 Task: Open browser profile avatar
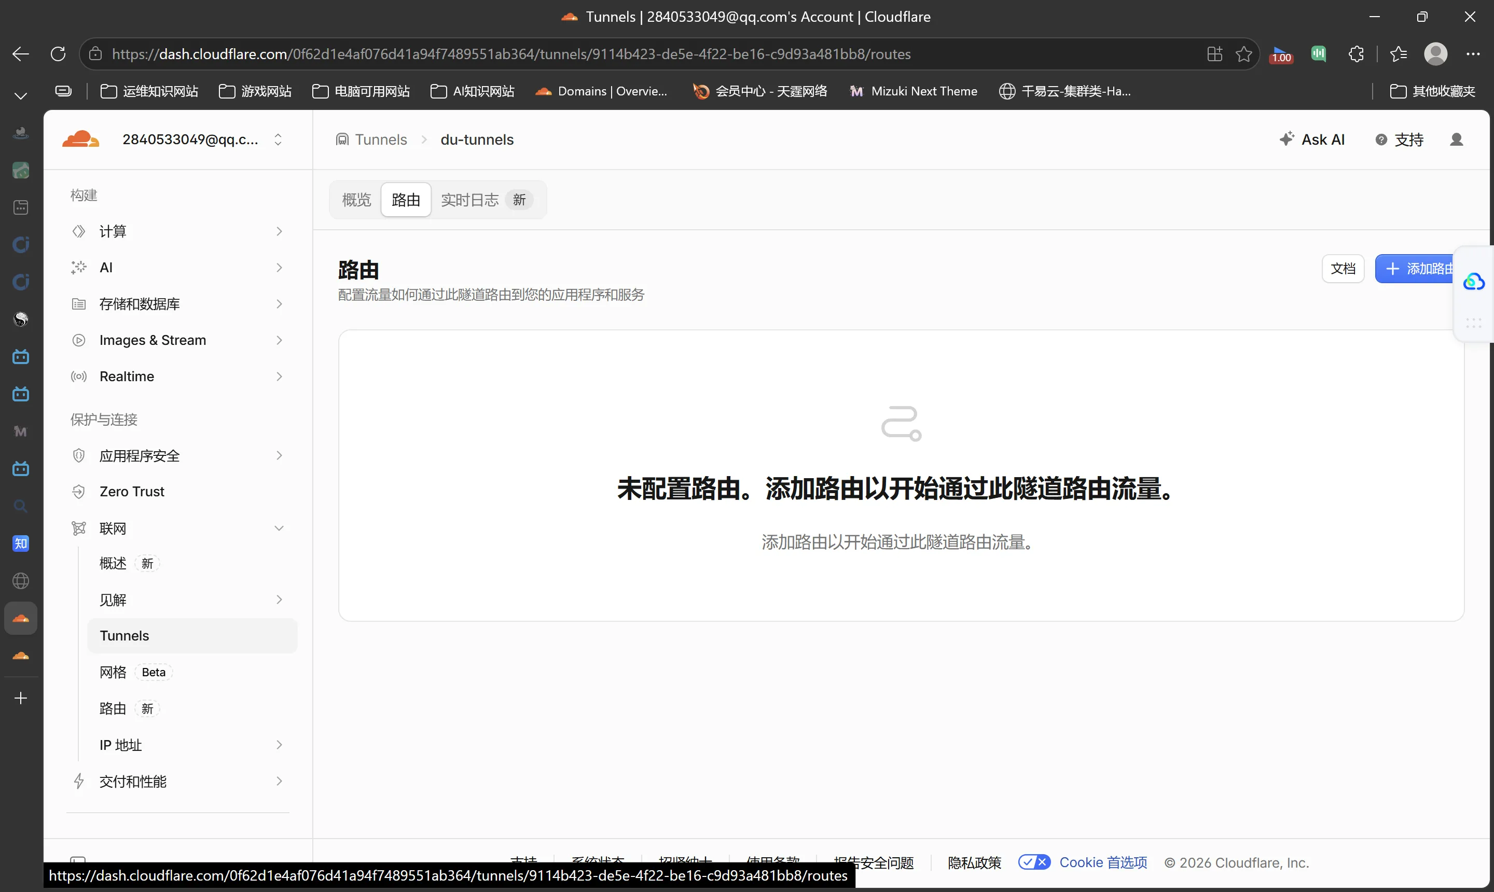coord(1435,54)
